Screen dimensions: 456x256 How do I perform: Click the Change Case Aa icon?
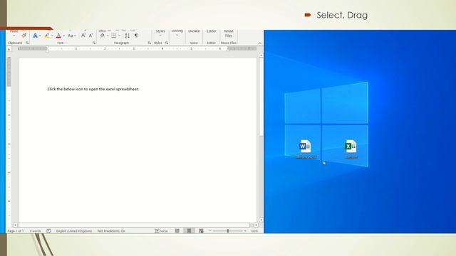click(x=71, y=36)
